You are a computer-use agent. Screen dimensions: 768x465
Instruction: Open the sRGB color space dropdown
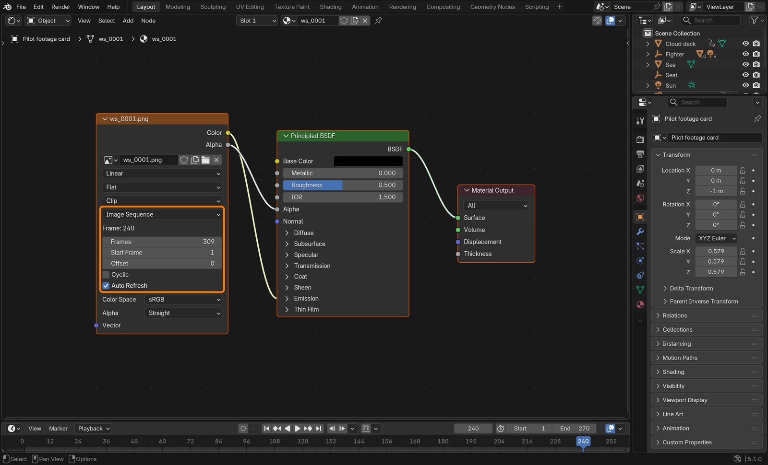click(182, 300)
